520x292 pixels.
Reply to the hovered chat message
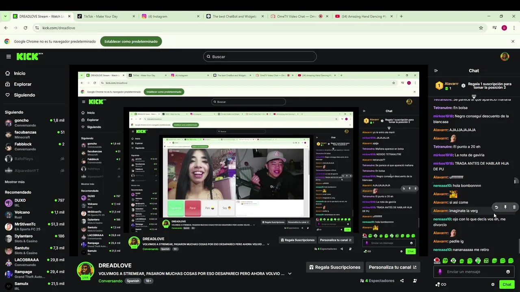tap(496, 207)
